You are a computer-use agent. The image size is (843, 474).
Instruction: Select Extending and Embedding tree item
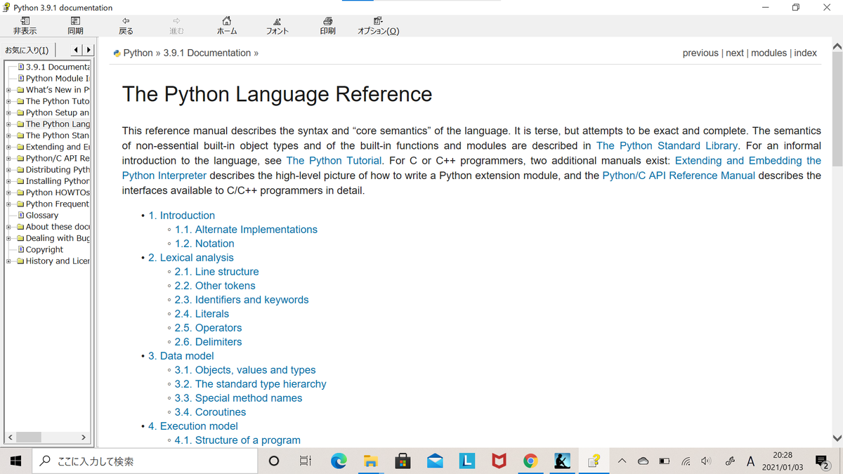[x=58, y=147]
